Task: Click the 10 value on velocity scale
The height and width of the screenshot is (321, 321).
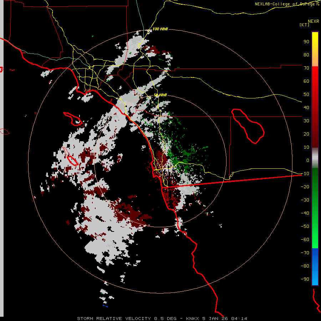Action: click(306, 147)
